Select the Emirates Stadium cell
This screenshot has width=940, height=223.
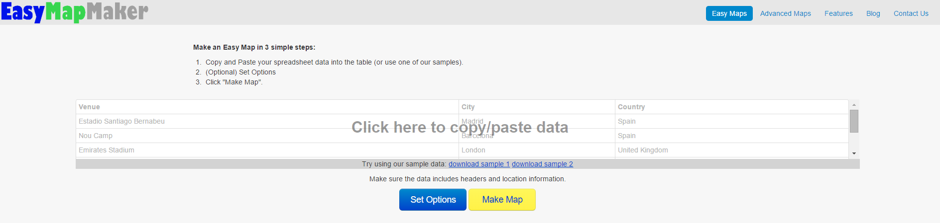107,150
